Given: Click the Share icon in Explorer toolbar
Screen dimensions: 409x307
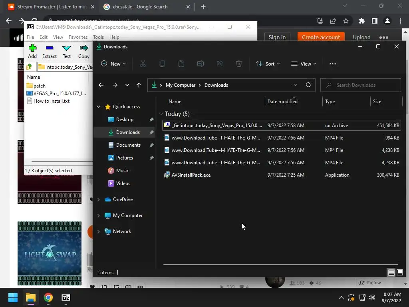Looking at the screenshot, I should pyautogui.click(x=220, y=64).
